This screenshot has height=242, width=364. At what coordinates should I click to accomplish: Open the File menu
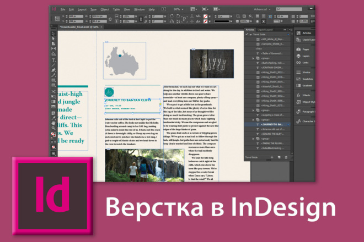63,9
